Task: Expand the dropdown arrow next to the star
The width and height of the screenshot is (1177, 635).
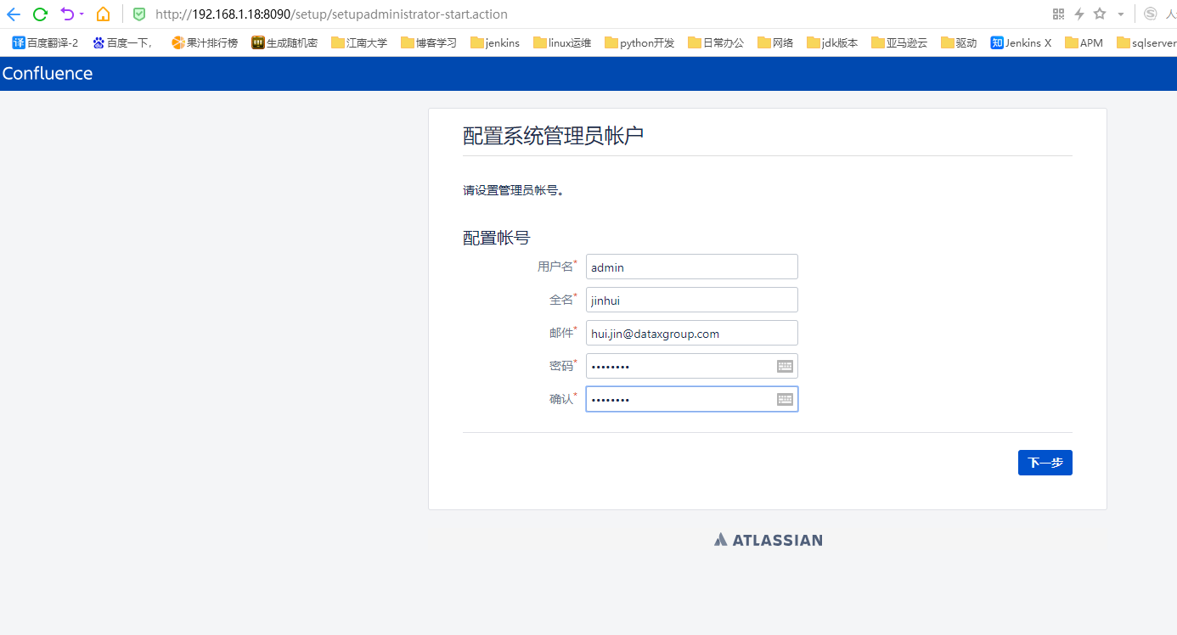Action: pyautogui.click(x=1120, y=14)
